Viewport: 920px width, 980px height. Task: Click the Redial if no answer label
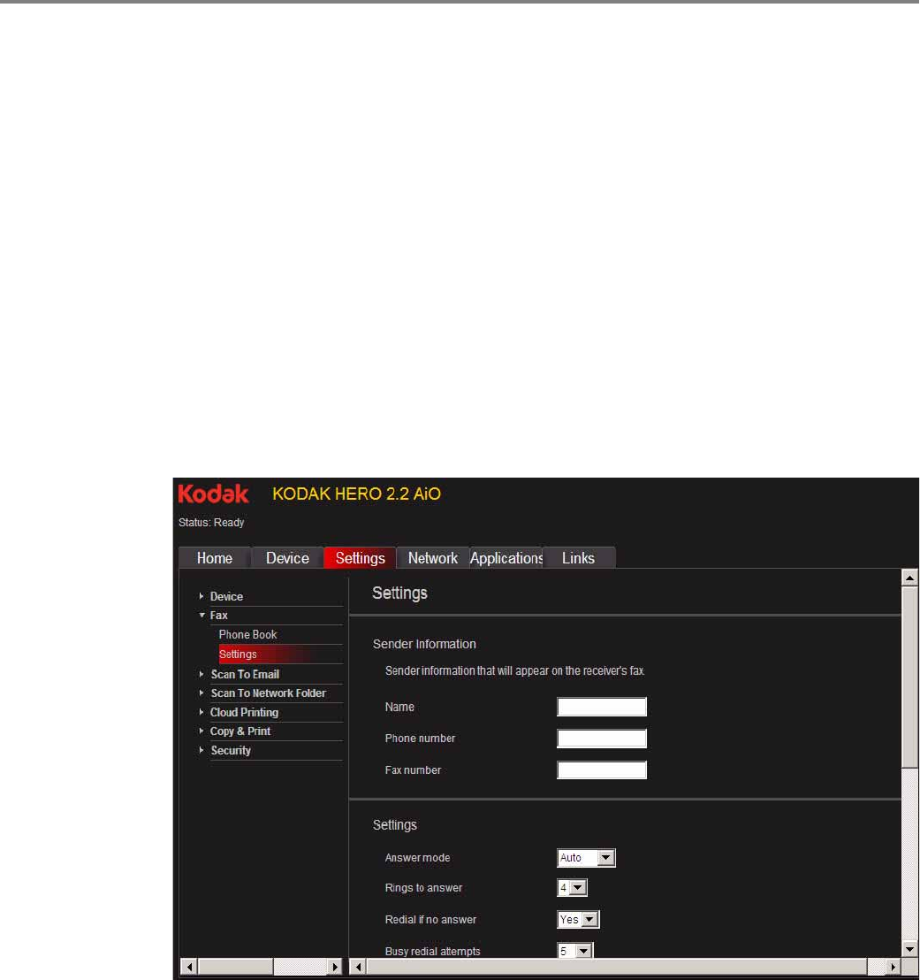tap(430, 919)
